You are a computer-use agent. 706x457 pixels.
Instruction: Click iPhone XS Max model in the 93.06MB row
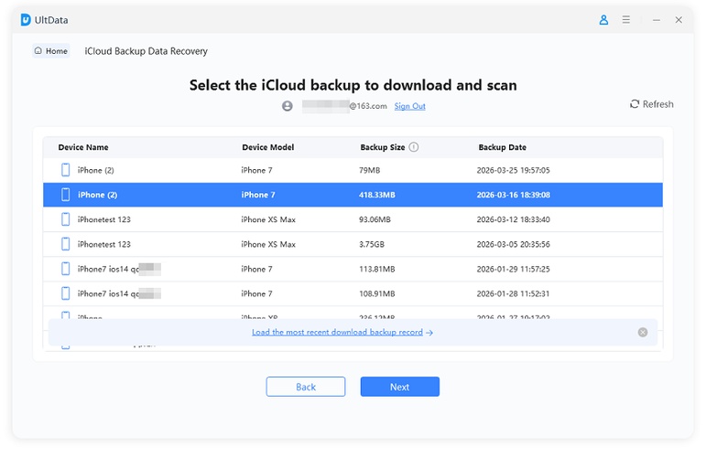(x=268, y=219)
